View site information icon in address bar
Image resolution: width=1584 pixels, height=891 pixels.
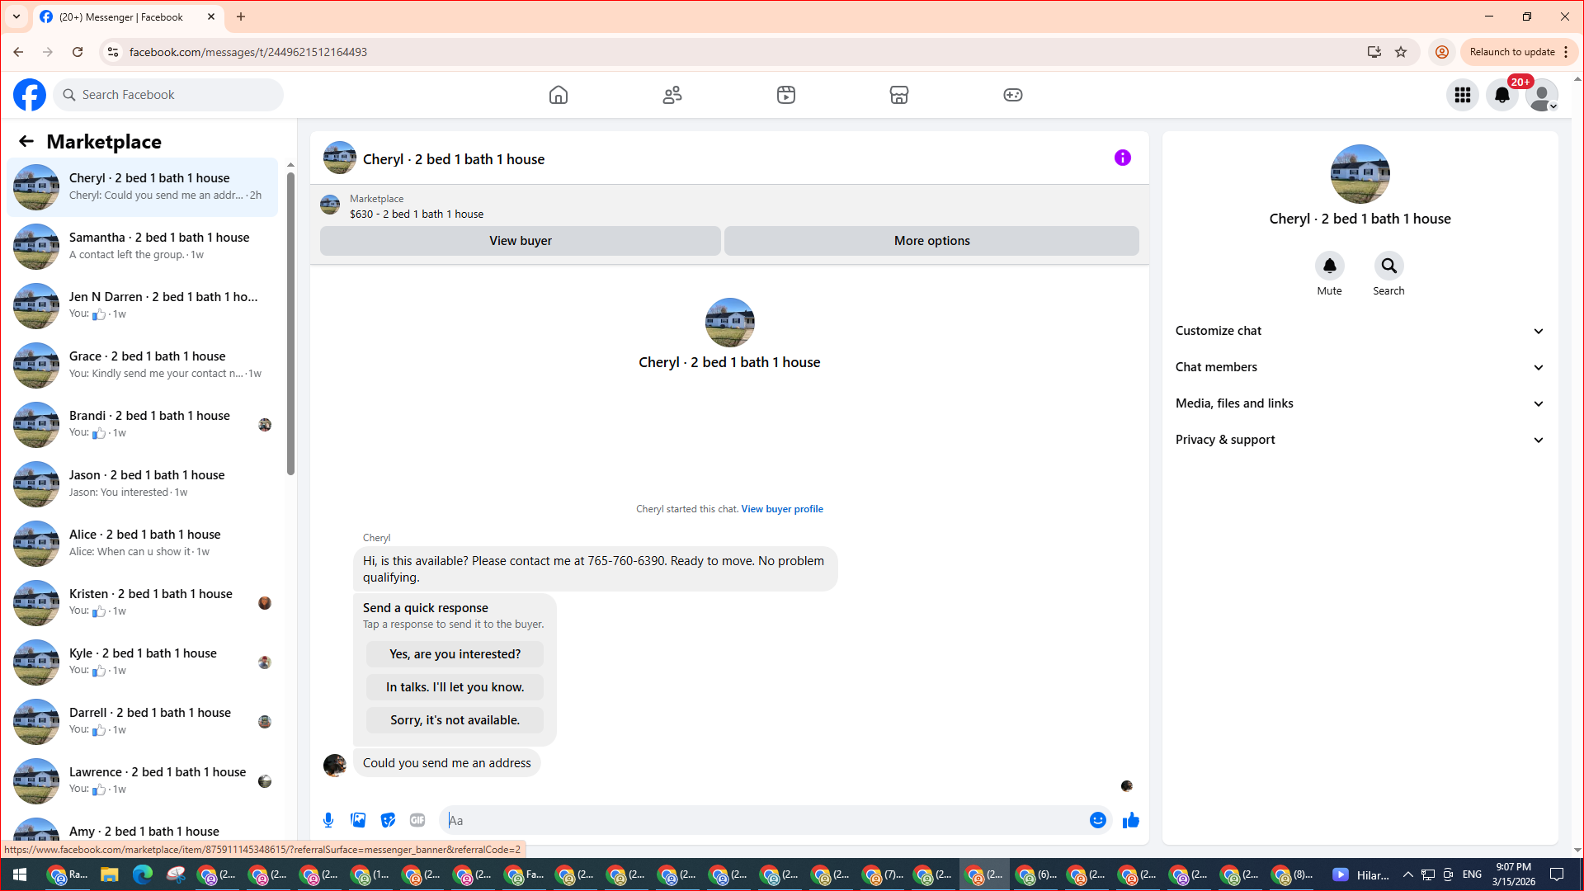coord(113,52)
